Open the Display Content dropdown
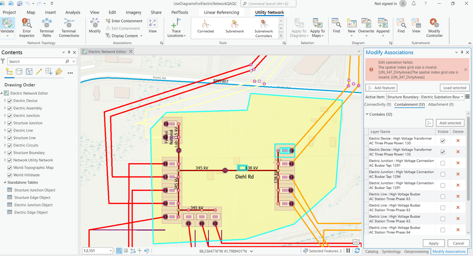 coord(124,35)
